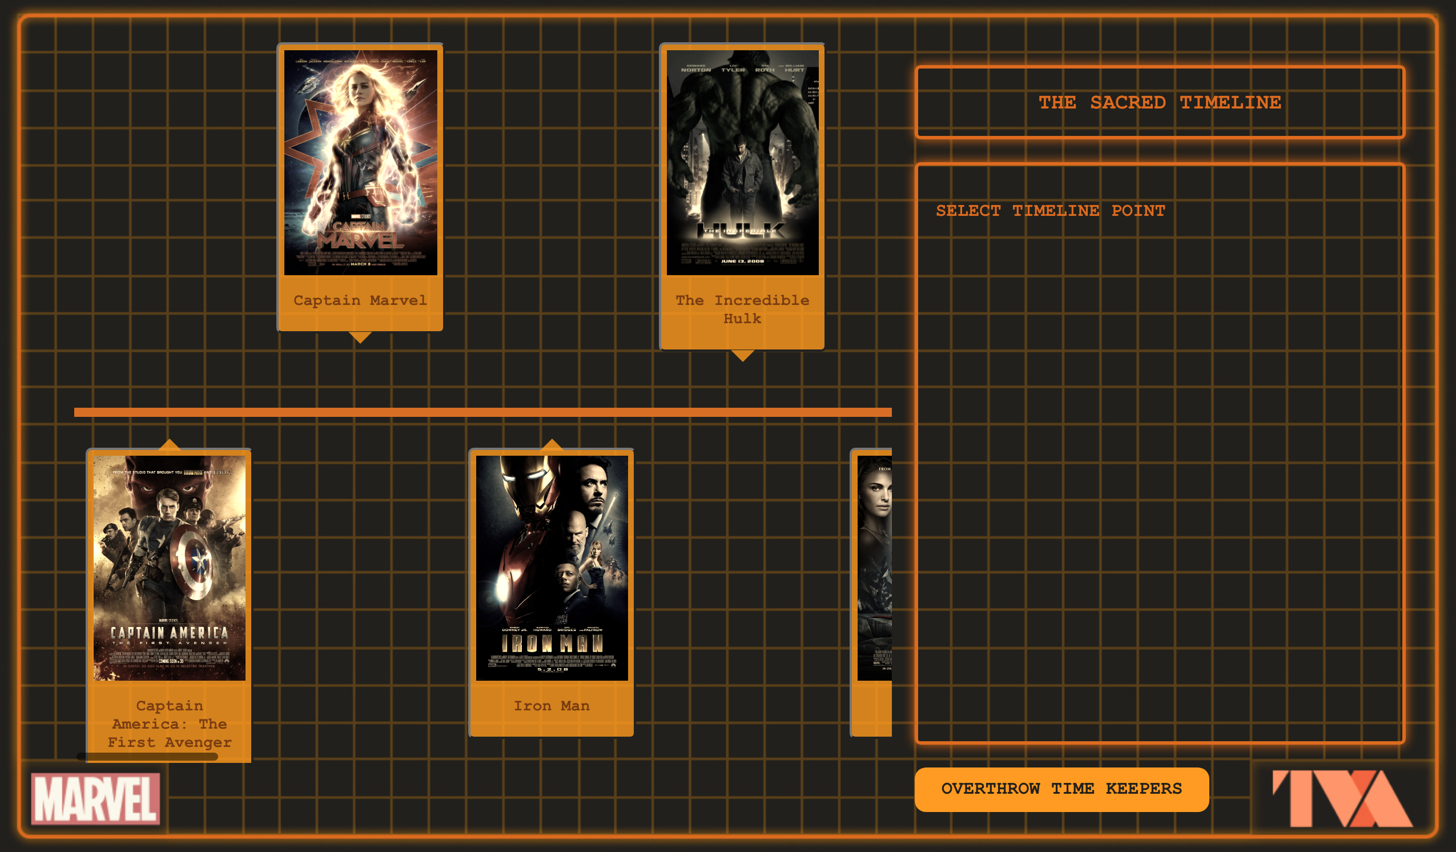Screen dimensions: 1456x852
Task: Select Captain America: The First Avenger poster
Action: [169, 568]
